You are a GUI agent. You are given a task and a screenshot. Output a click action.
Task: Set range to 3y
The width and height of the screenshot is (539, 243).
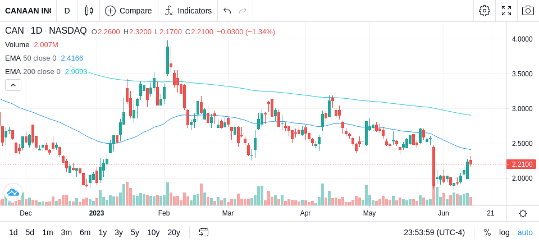[x=118, y=233]
